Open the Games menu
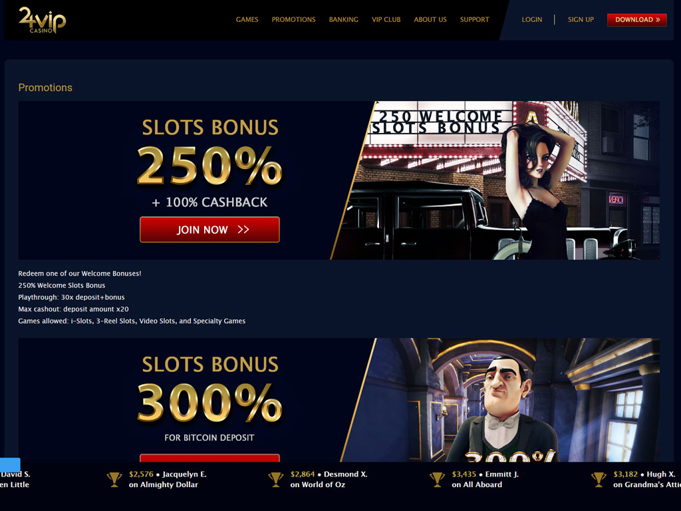Screen dimensions: 681x511 (x=247, y=19)
